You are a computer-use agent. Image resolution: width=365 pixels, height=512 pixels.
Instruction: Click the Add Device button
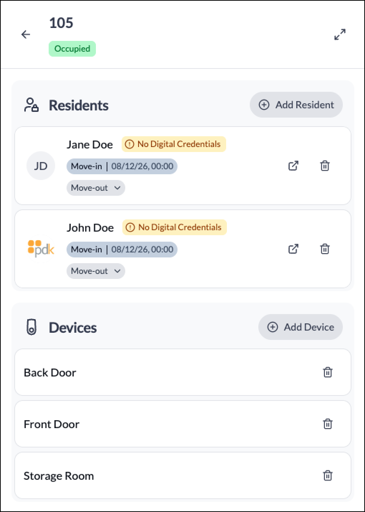[300, 327]
